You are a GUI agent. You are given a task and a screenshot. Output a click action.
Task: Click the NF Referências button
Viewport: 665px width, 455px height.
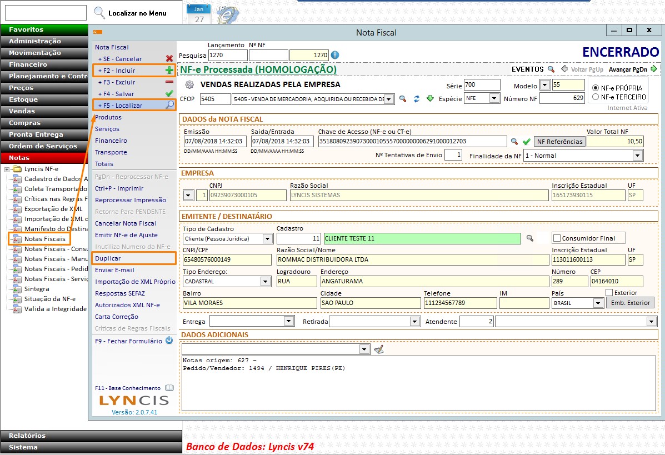[559, 142]
